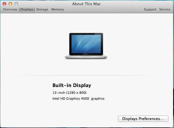Screen dimensions: 174x128
Task: Click the gray zoom window button
Action: click(x=16, y=4)
